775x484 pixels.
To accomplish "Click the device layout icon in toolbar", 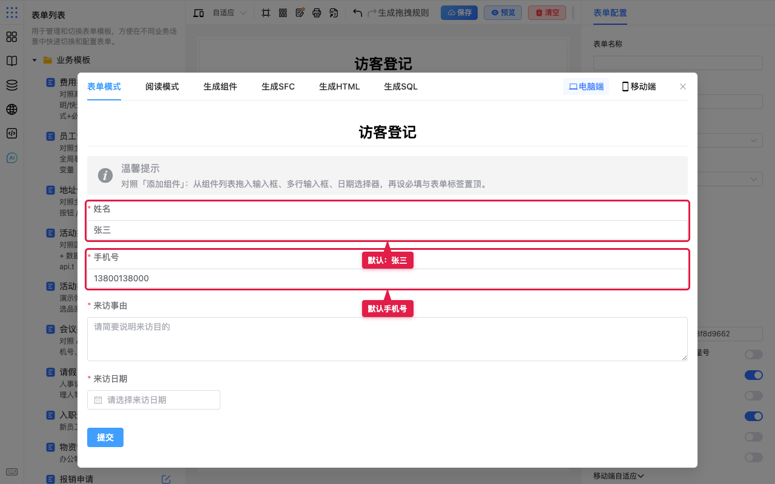I will 199,13.
